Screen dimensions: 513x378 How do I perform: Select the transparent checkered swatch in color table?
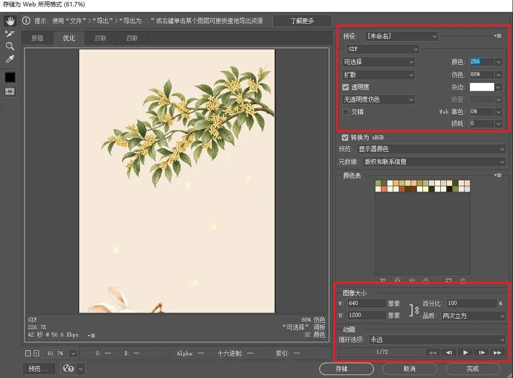coord(467,189)
